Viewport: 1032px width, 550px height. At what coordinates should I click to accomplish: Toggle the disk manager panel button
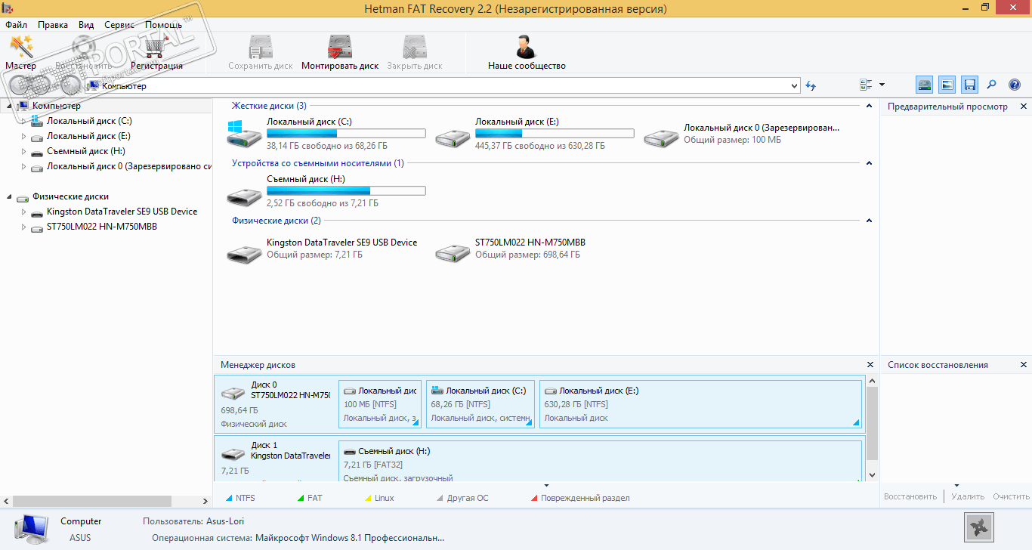click(x=925, y=85)
